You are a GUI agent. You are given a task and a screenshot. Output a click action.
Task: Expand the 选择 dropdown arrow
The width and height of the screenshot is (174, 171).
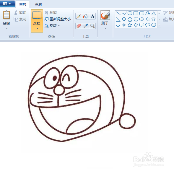pyautogui.click(x=37, y=29)
